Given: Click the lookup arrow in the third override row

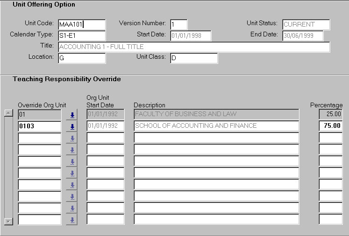Looking at the screenshot, I should point(72,138).
